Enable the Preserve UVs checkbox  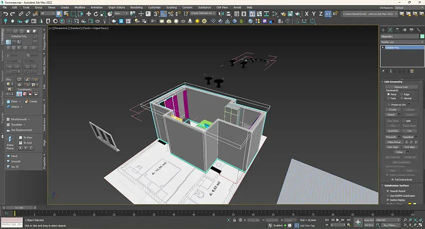click(389, 105)
